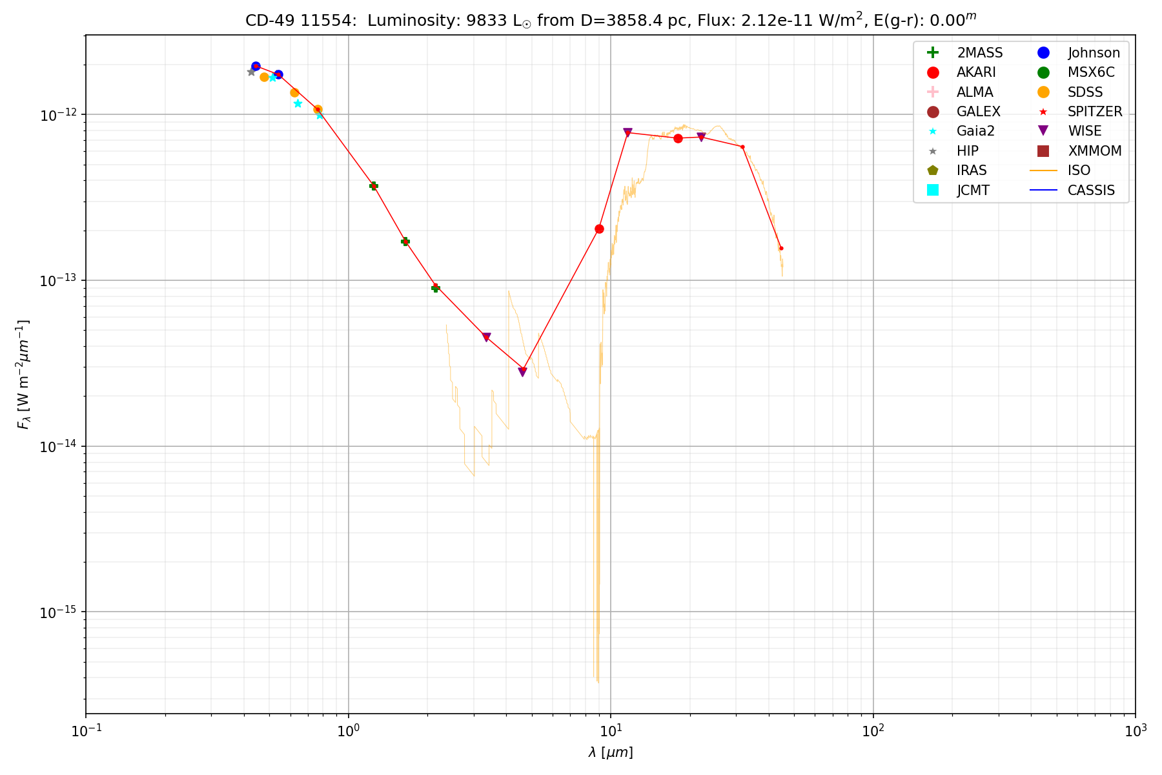Click the Johnson legend label text
This screenshot has height=775, width=1162.
tap(1094, 53)
